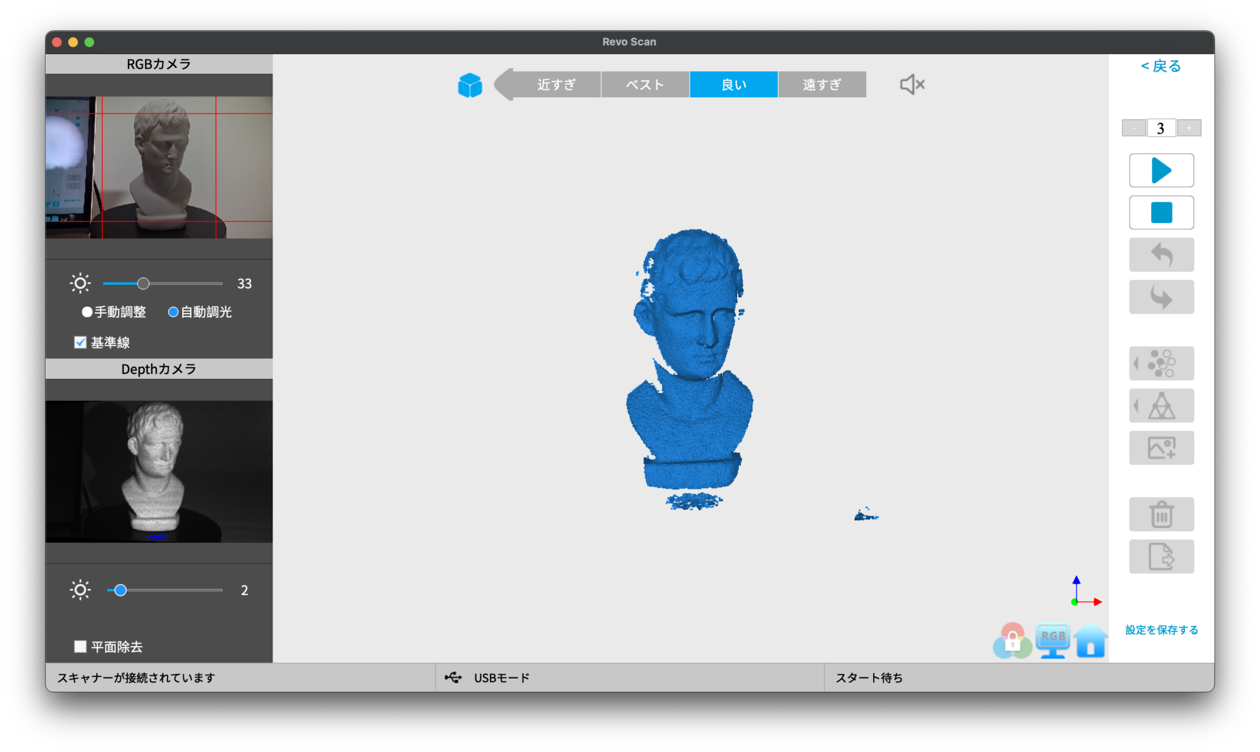Open the mesh triangle tool
Viewport: 1260px width, 752px height.
coord(1161,406)
